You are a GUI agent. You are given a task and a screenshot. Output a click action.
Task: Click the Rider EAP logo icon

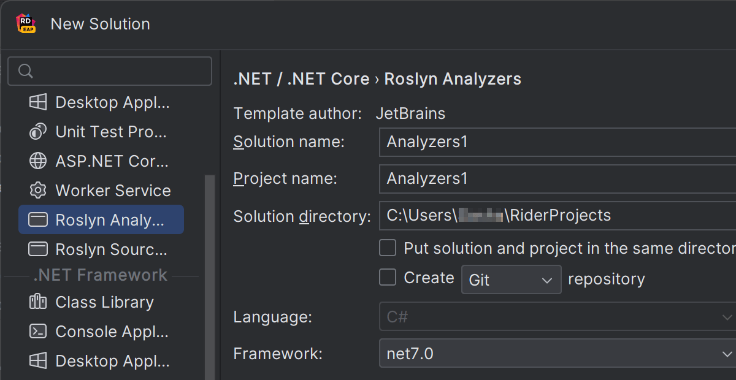[26, 24]
